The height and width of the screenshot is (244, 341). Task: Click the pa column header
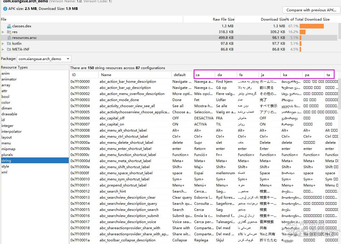[313, 75]
